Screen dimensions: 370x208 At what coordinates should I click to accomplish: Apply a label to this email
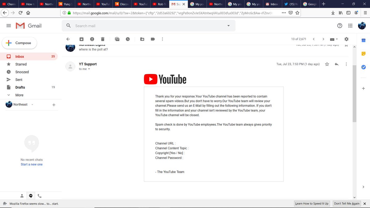pos(153,39)
